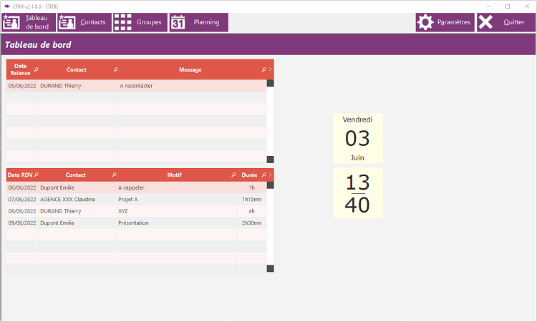Viewport: 537px width, 322px height.
Task: Click the relances table scroll-down square
Action: click(x=270, y=160)
